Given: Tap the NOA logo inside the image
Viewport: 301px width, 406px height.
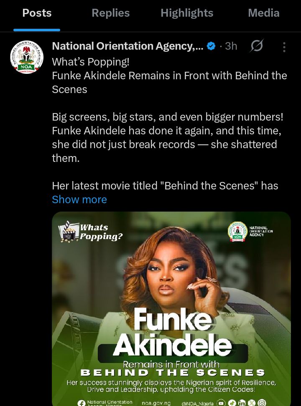Looking at the screenshot, I should [237, 232].
